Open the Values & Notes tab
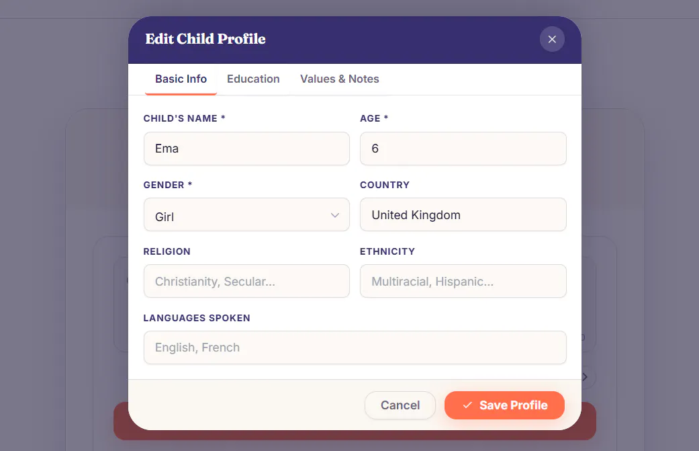 point(339,79)
